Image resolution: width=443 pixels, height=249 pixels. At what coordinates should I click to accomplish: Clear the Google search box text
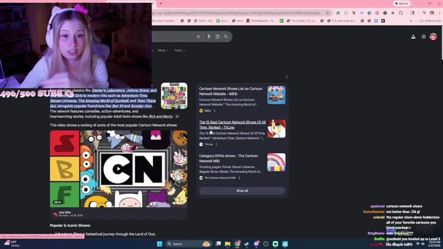pyautogui.click(x=198, y=37)
